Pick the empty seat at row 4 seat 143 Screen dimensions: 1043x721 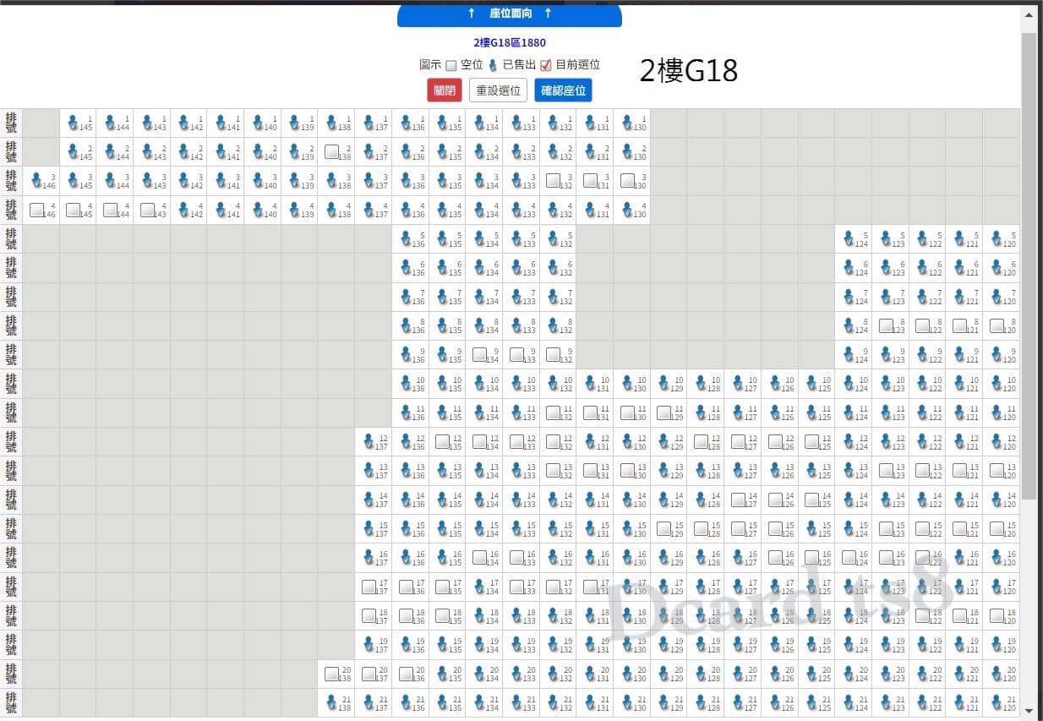(148, 210)
